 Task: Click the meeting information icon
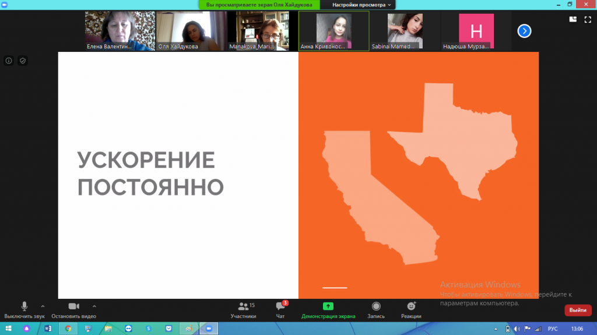[9, 61]
